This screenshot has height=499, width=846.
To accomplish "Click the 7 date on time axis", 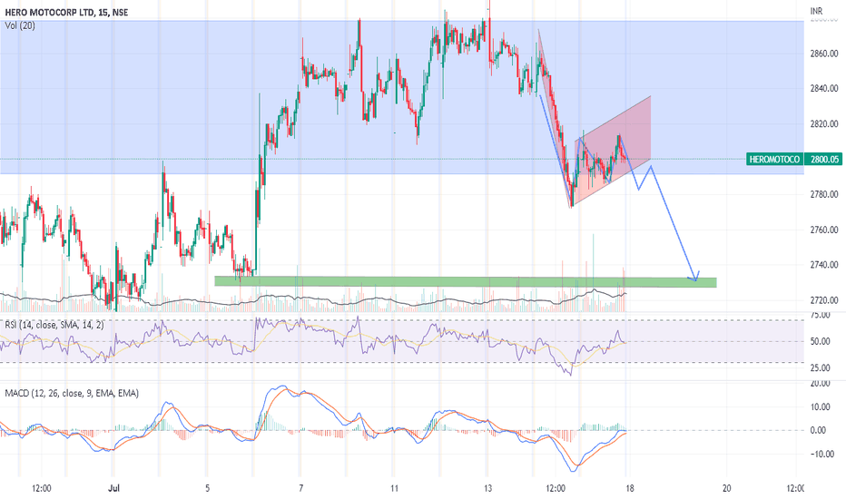I will click(301, 488).
